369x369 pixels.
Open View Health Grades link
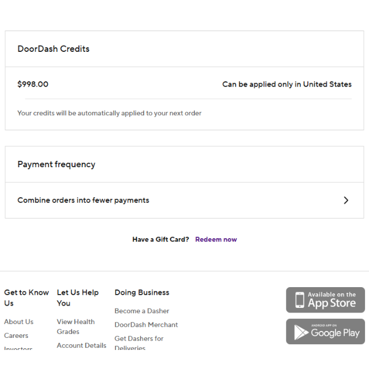[x=76, y=327]
